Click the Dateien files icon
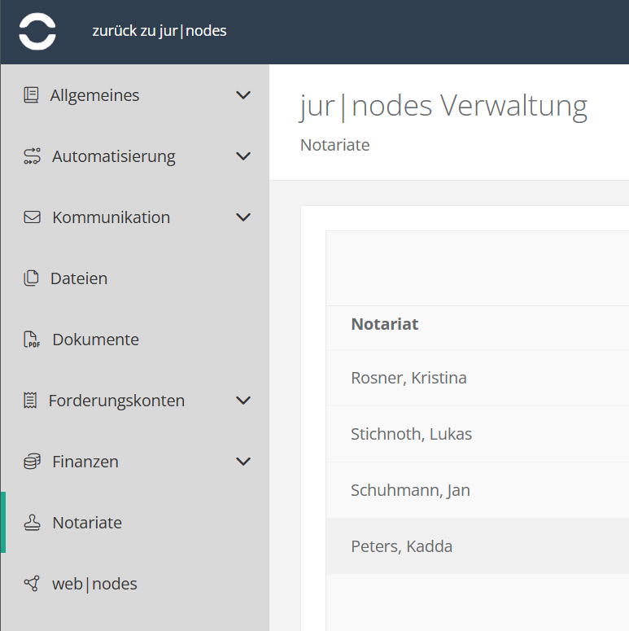This screenshot has height=631, width=629. pyautogui.click(x=31, y=278)
